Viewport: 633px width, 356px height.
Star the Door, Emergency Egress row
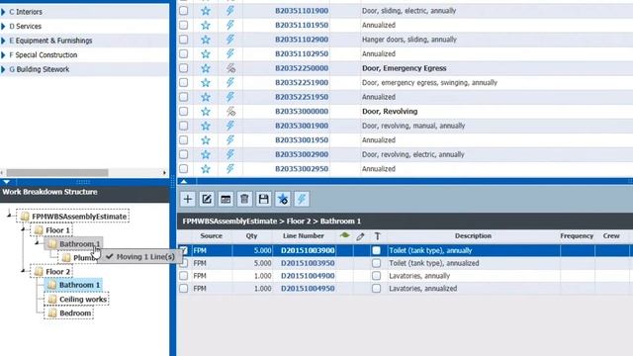[x=206, y=68]
